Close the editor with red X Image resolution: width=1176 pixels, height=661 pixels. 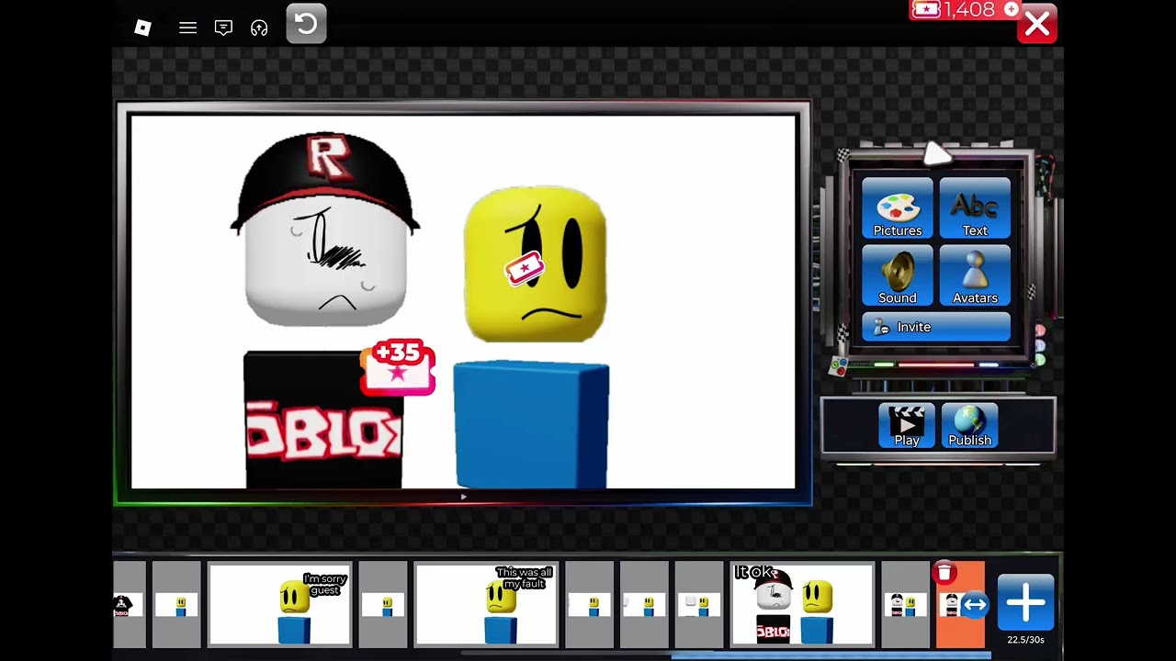[1037, 25]
